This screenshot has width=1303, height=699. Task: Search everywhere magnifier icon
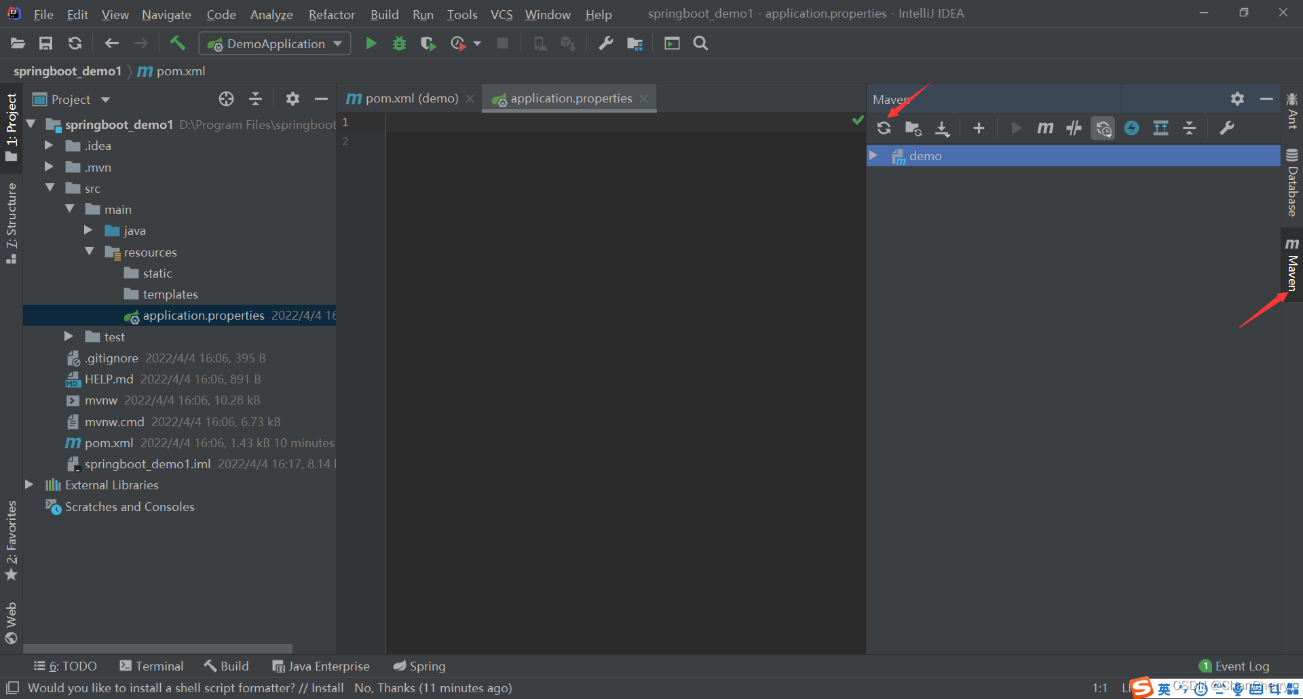tap(700, 43)
